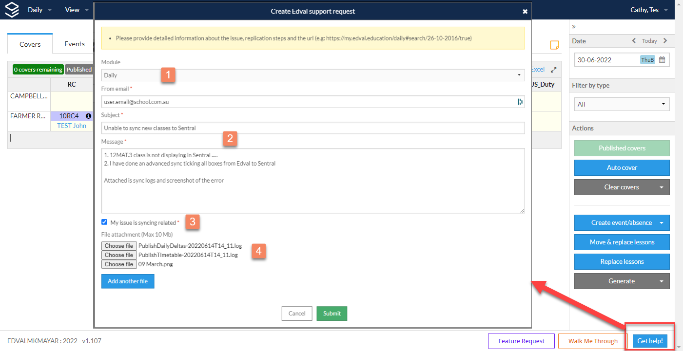683x351 pixels.
Task: Click the Cancel button
Action: coord(297,314)
